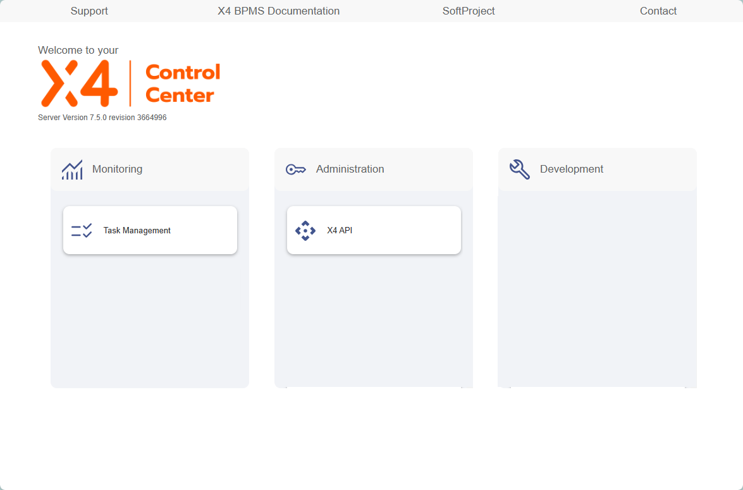743x490 pixels.
Task: Open the Contact link
Action: tap(658, 11)
